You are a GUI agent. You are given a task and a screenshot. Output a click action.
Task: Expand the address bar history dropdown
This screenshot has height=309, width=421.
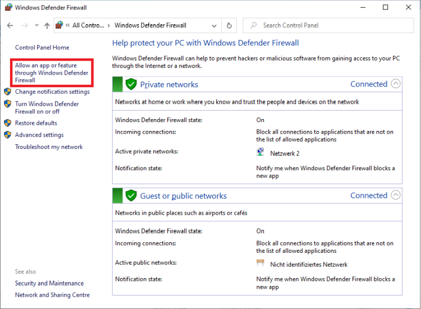pyautogui.click(x=214, y=26)
